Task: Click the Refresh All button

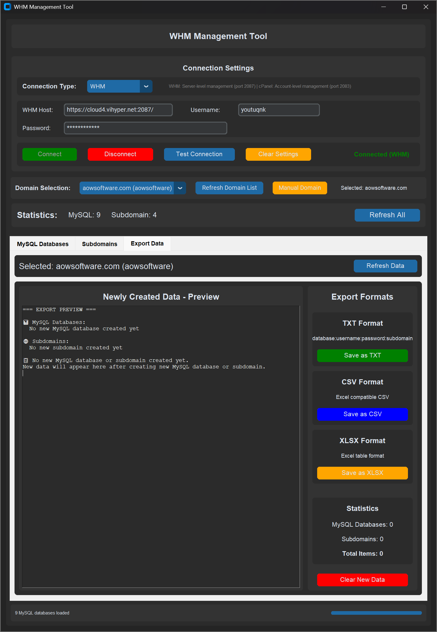Action: 387,215
